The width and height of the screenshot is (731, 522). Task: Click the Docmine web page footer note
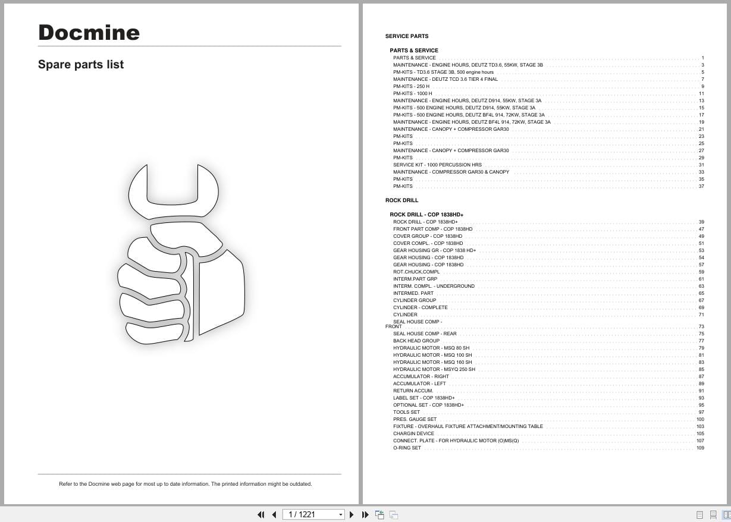coord(186,484)
